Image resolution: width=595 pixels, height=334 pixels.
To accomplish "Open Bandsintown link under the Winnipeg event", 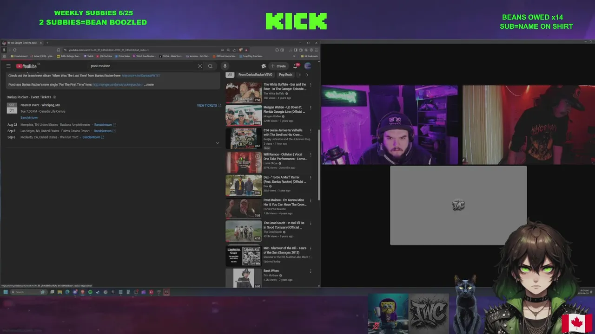I will (29, 117).
